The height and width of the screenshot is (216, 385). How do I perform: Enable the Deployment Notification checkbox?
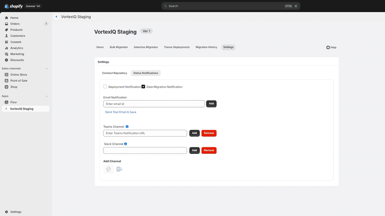[105, 87]
